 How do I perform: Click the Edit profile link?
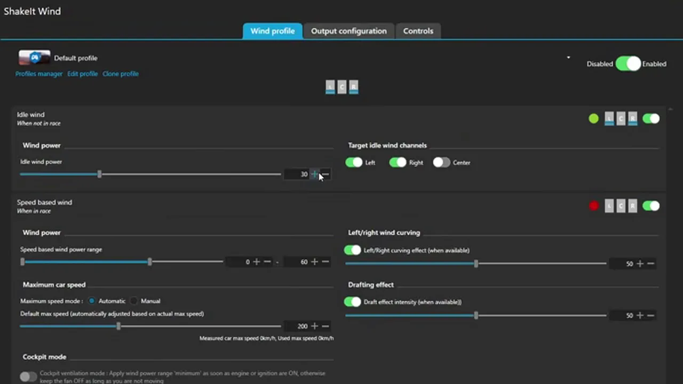[x=82, y=74]
